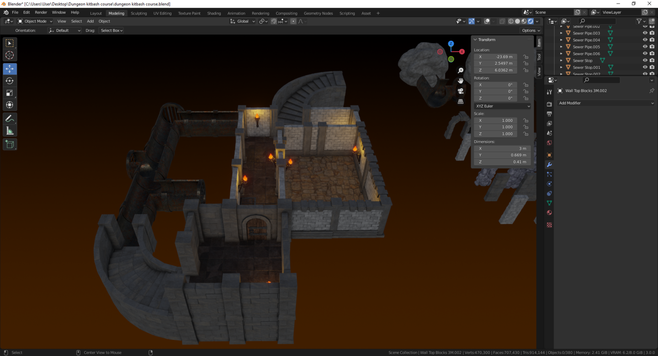Image resolution: width=658 pixels, height=356 pixels.
Task: Open the viewport Options button
Action: click(531, 31)
